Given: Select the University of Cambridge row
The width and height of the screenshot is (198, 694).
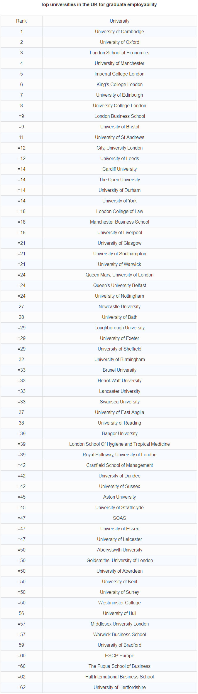Looking at the screenshot, I should coord(119,32).
